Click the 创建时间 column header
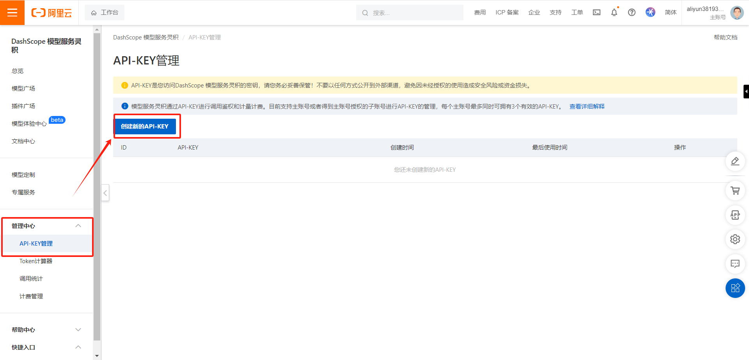 pos(402,147)
